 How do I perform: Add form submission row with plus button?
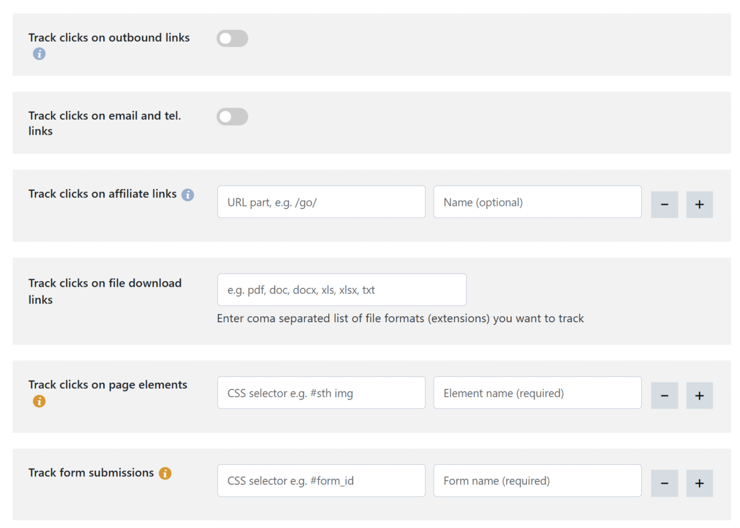(700, 483)
